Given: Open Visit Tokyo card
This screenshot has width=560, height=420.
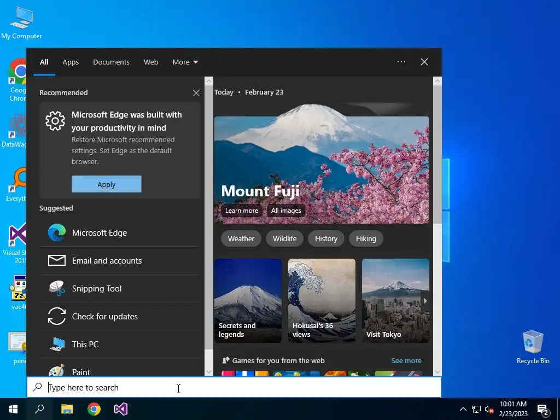Looking at the screenshot, I should coord(395,301).
